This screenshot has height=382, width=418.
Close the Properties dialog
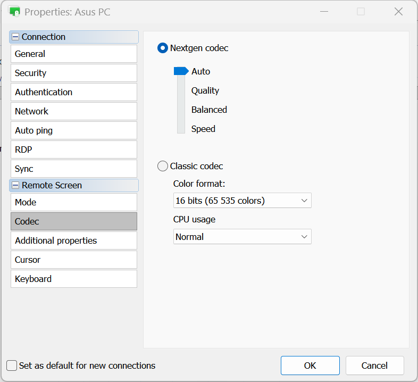tap(398, 12)
